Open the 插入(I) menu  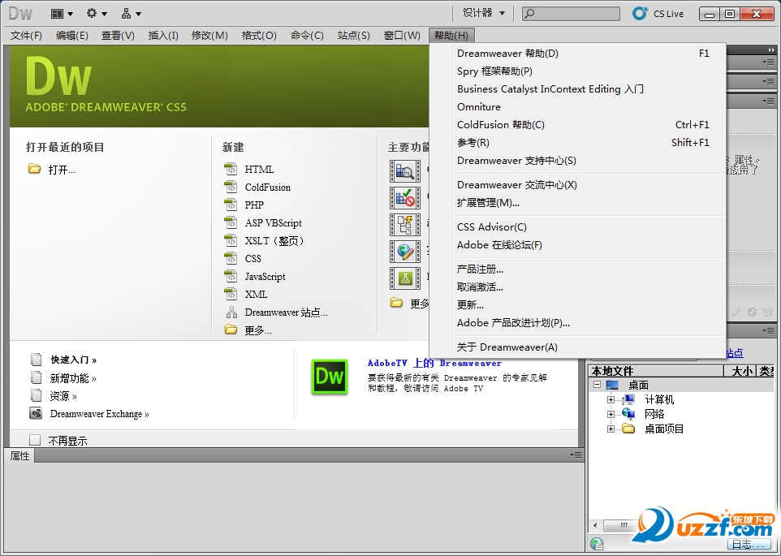pyautogui.click(x=163, y=36)
